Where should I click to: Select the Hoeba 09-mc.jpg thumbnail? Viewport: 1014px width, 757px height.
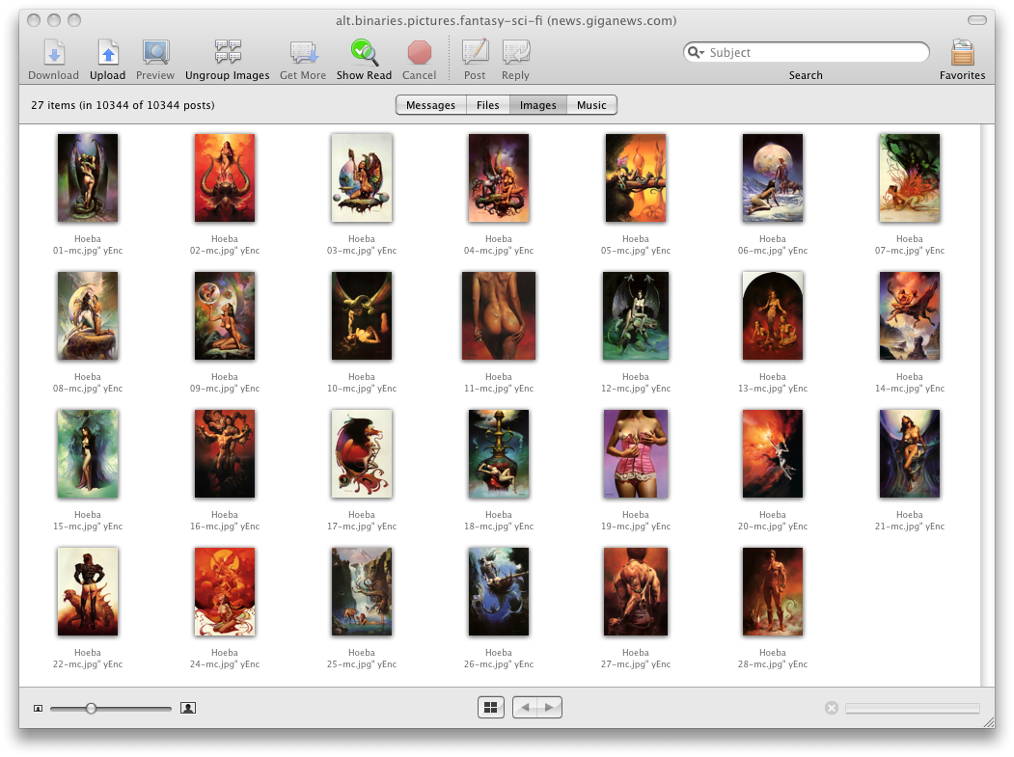(225, 315)
